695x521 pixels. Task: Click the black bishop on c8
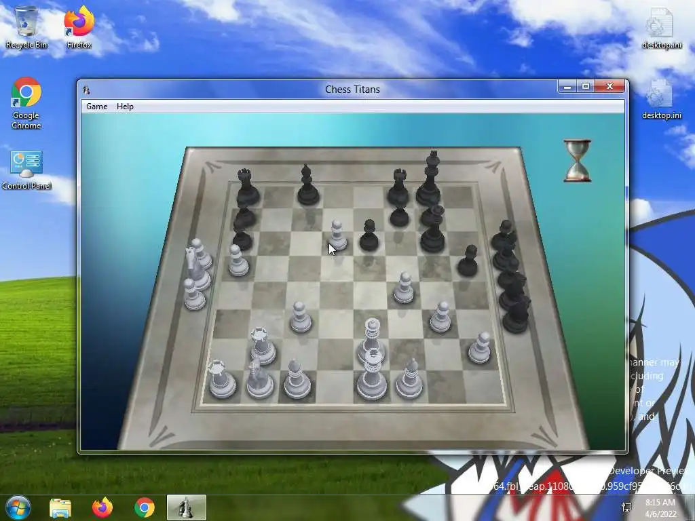[x=308, y=185]
